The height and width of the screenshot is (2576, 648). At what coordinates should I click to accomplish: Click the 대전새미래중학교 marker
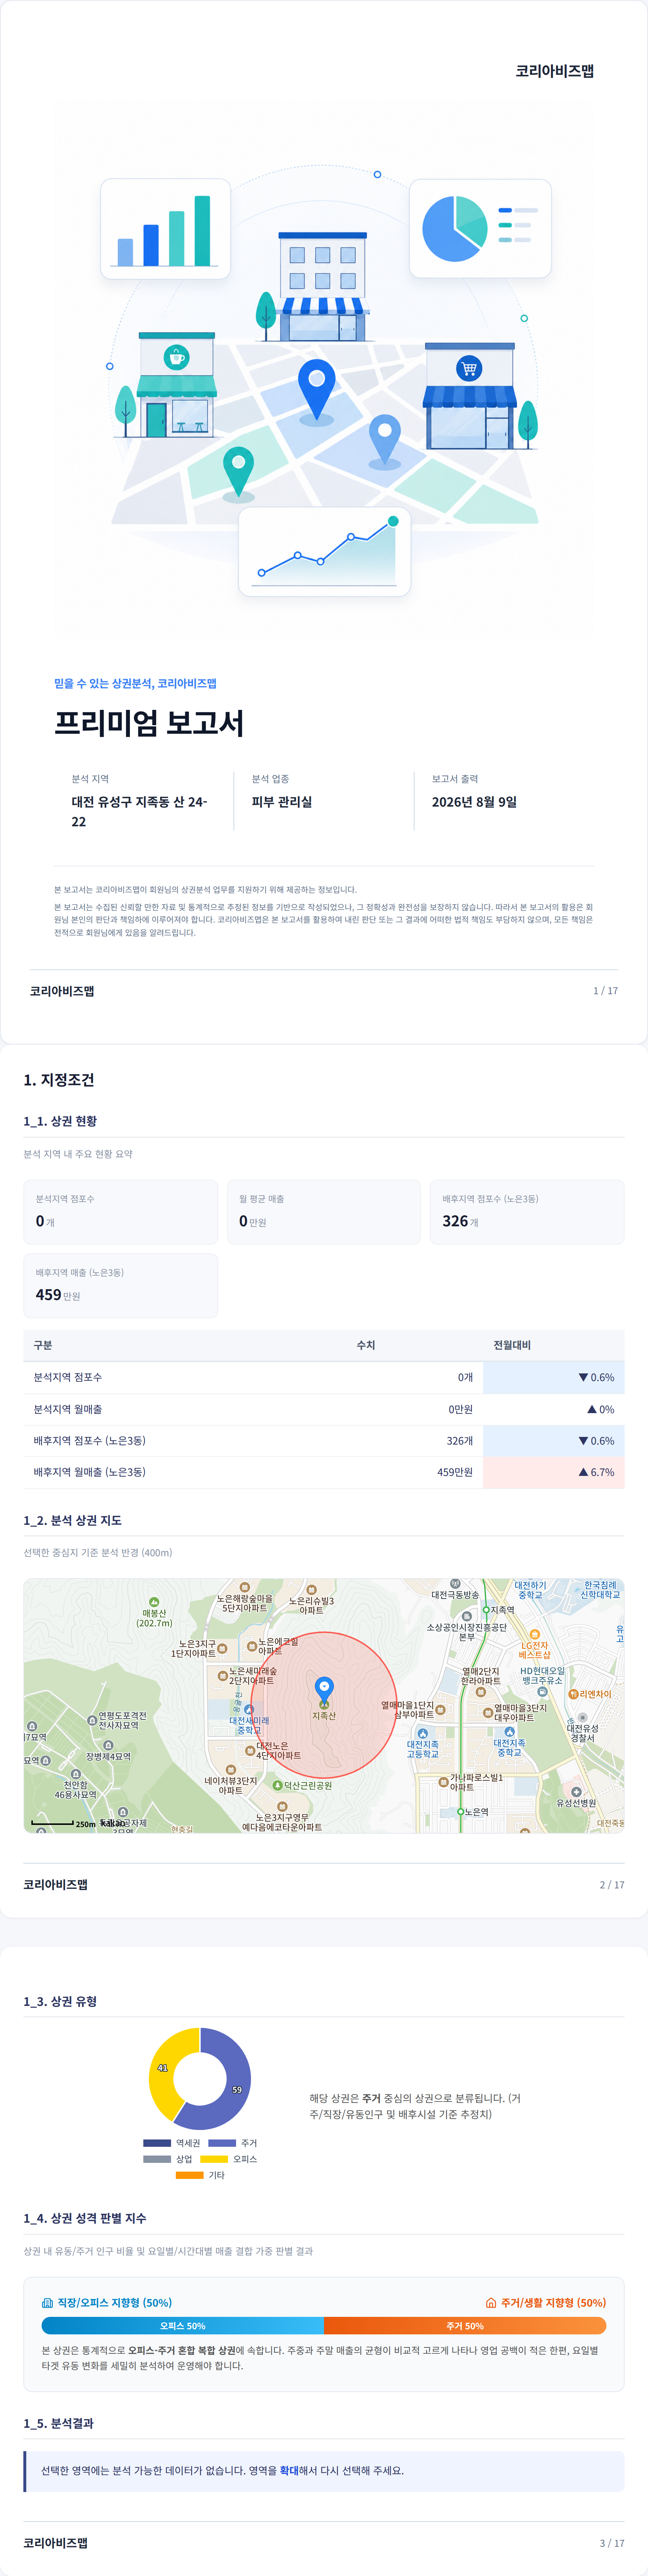(248, 1709)
